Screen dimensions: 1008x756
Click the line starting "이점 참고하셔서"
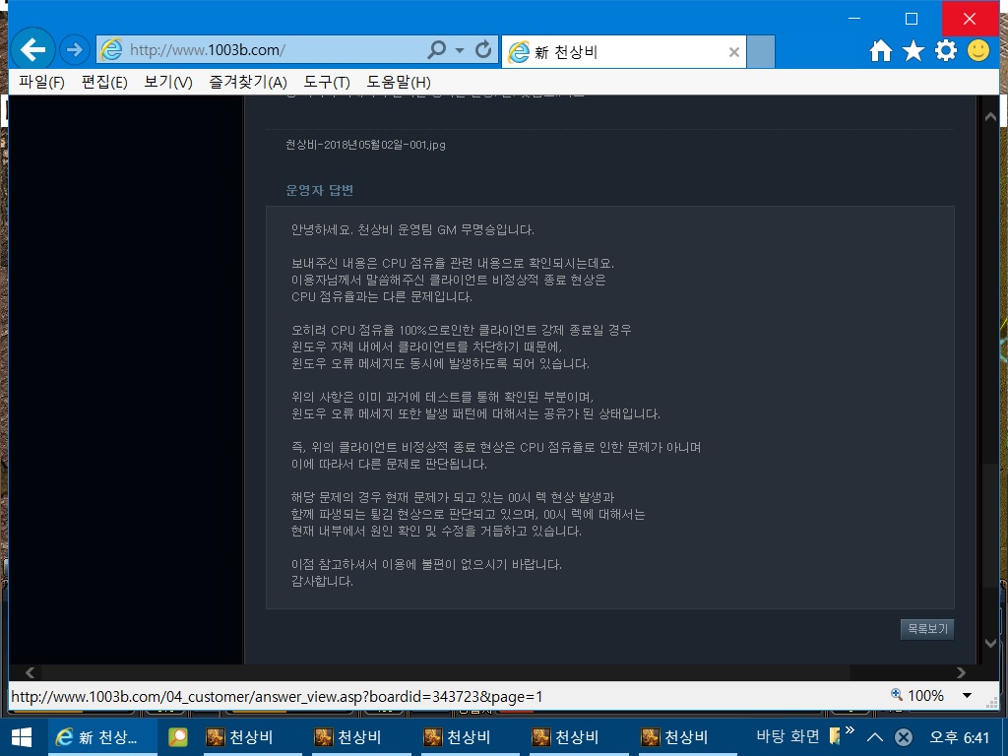pyautogui.click(x=427, y=564)
